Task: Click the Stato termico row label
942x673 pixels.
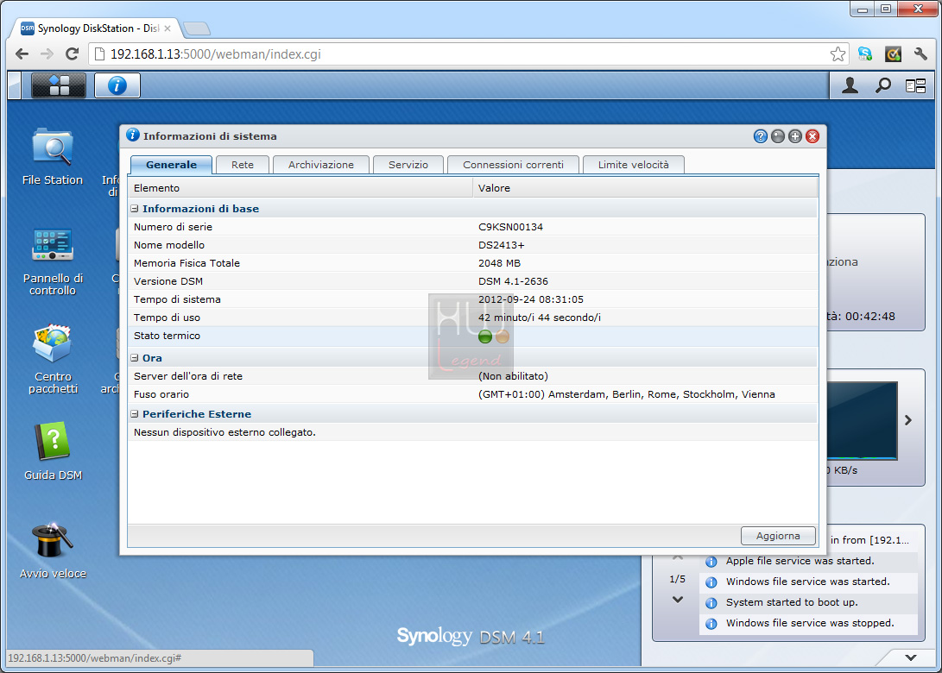Action: 167,336
